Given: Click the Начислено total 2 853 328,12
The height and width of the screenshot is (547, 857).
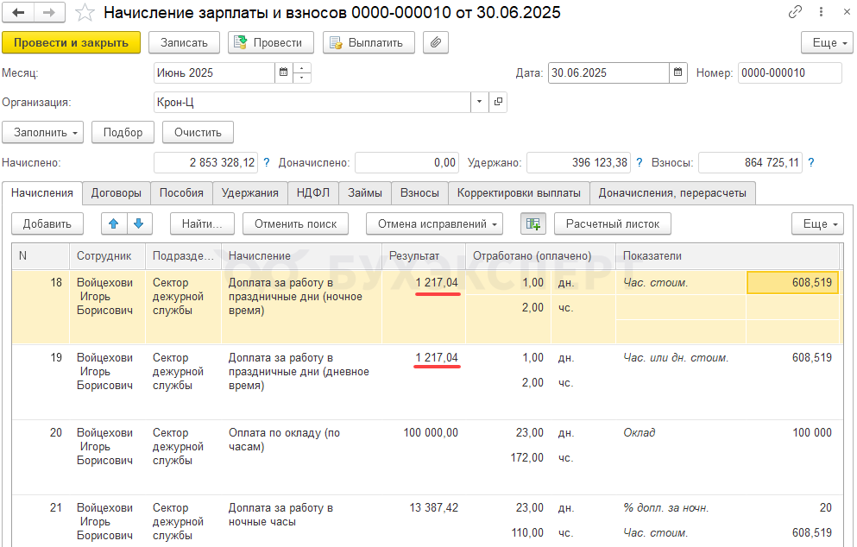Looking at the screenshot, I should click(x=206, y=162).
